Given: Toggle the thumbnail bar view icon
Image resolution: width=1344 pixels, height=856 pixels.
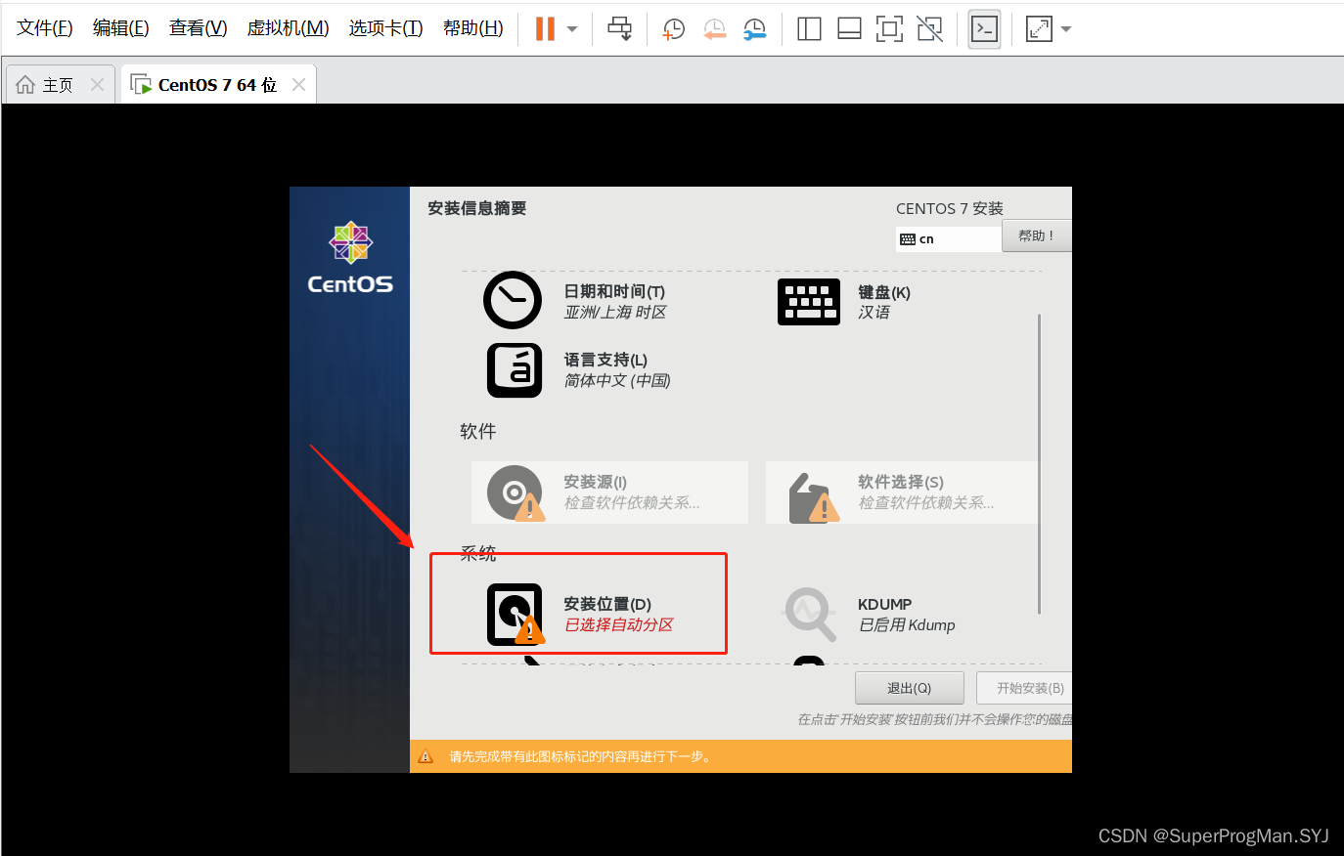Looking at the screenshot, I should click(849, 29).
